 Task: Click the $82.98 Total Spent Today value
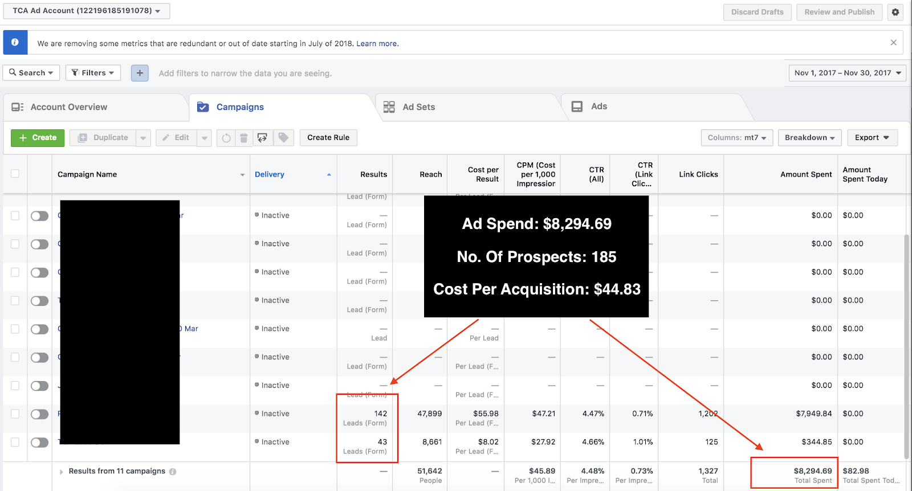pos(856,472)
